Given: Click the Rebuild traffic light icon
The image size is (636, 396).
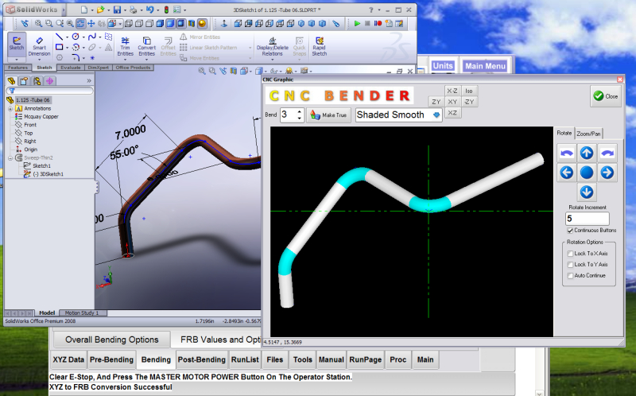Looking at the screenshot, I should click(x=166, y=10).
